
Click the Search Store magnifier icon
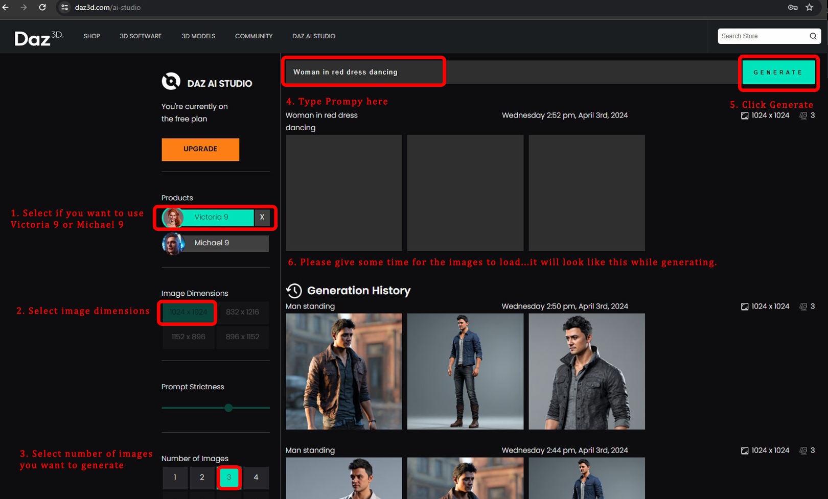point(813,36)
